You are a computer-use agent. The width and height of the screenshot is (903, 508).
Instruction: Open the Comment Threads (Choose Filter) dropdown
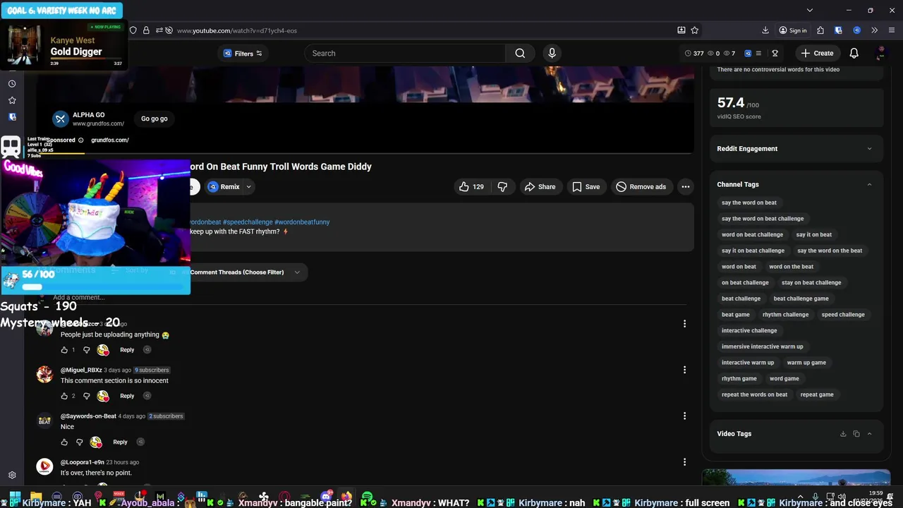click(x=243, y=272)
